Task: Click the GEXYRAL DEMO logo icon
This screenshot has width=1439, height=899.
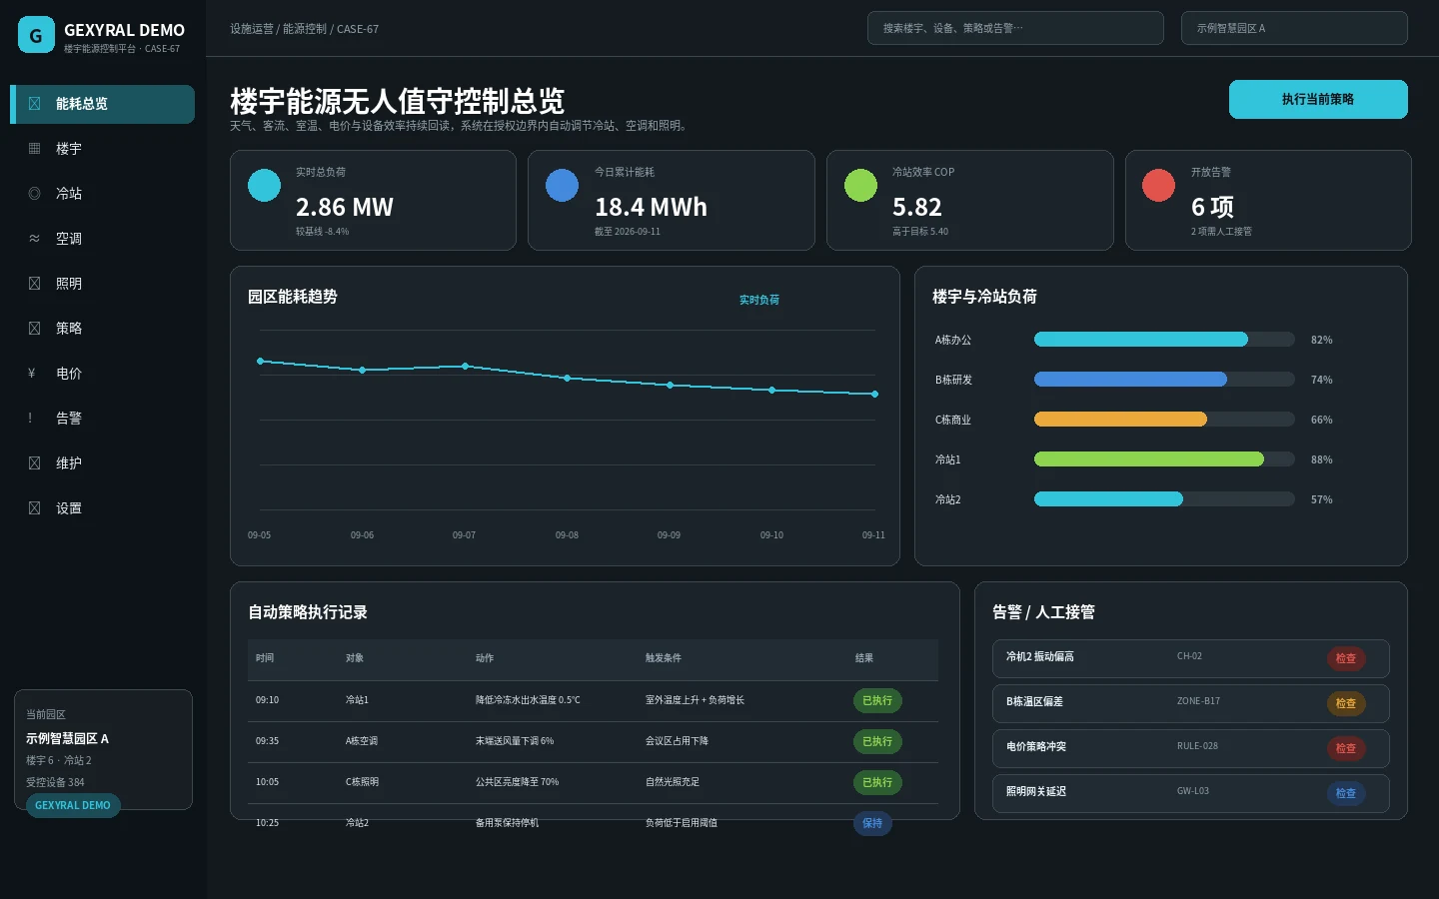Action: (36, 35)
